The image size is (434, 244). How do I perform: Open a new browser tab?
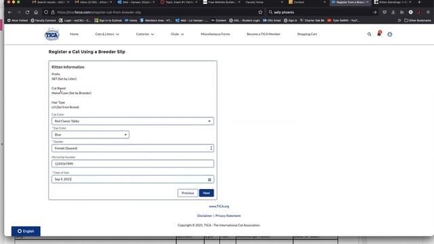419,2
